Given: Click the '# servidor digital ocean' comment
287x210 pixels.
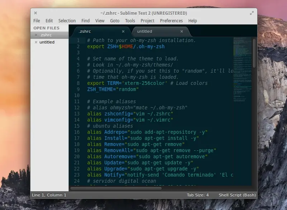Looking at the screenshot, I should click(x=122, y=181).
